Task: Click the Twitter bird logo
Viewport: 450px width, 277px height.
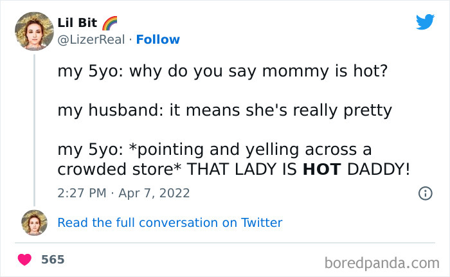Action: (425, 22)
